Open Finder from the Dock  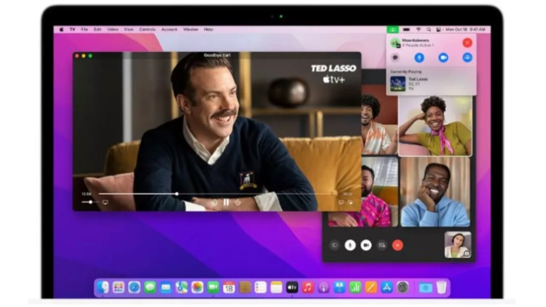[x=103, y=287]
